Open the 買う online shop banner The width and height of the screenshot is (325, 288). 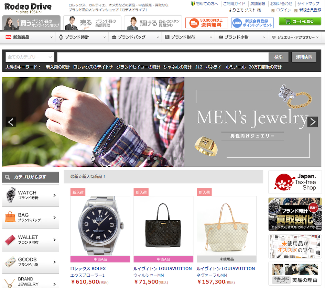(32, 23)
